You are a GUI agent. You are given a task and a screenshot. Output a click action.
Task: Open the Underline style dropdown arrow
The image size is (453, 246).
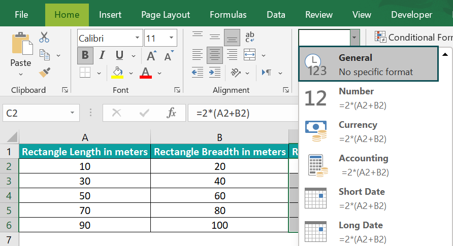click(134, 56)
